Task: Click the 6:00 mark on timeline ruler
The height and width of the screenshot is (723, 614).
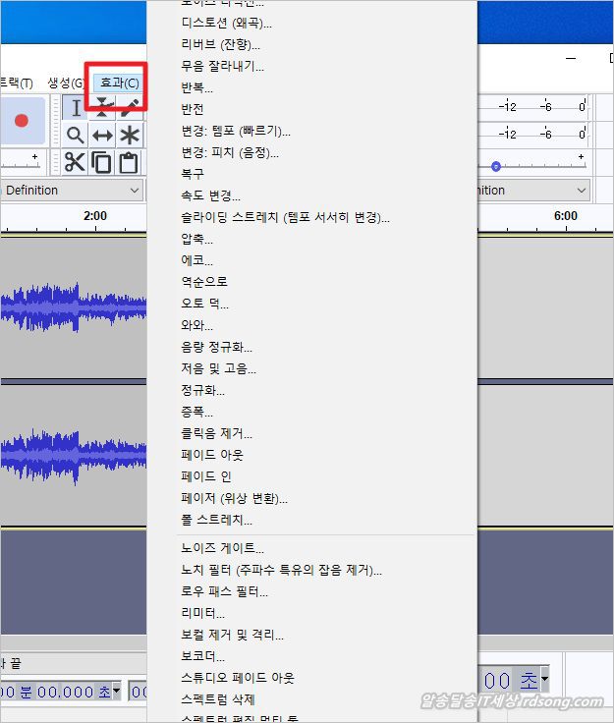Action: tap(566, 216)
